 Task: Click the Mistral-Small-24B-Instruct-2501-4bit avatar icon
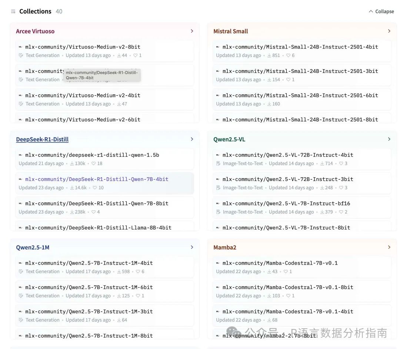click(218, 47)
